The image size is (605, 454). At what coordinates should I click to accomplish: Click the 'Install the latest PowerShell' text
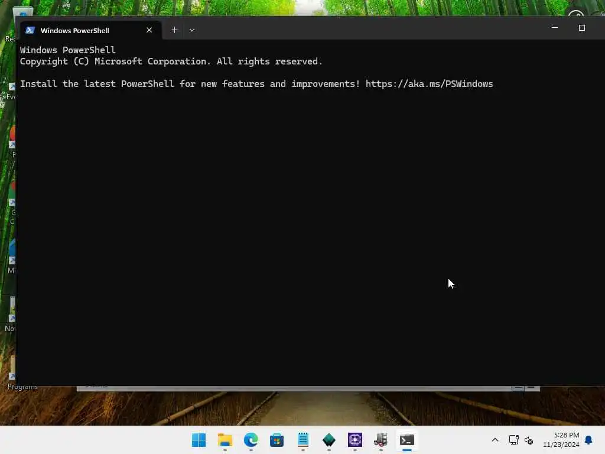coord(97,84)
